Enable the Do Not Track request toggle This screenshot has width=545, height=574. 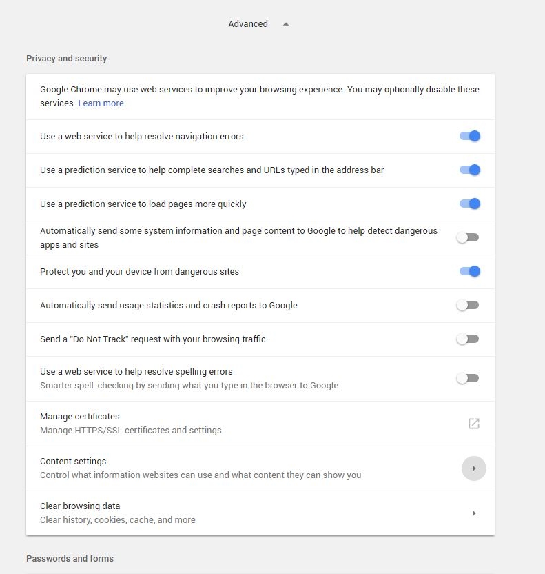(x=468, y=339)
